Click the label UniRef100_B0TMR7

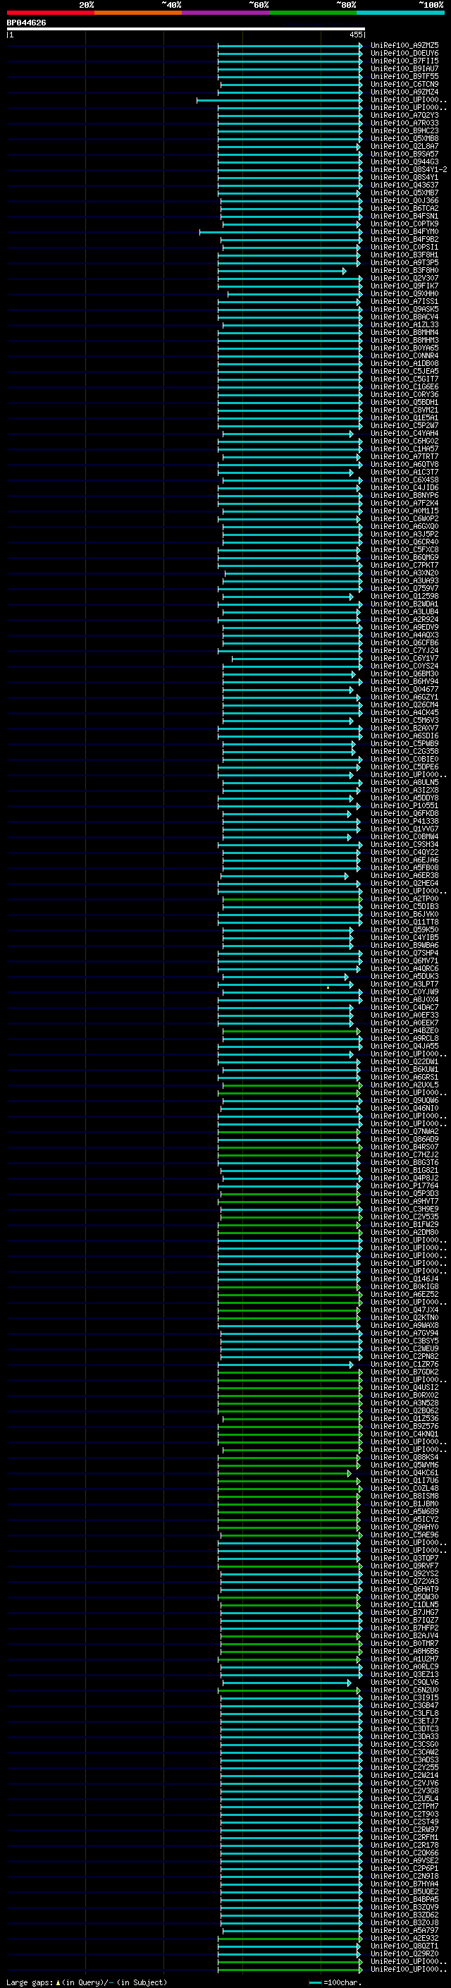[404, 1643]
